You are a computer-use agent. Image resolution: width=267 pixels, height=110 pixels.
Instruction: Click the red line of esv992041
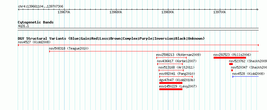click(176, 77)
